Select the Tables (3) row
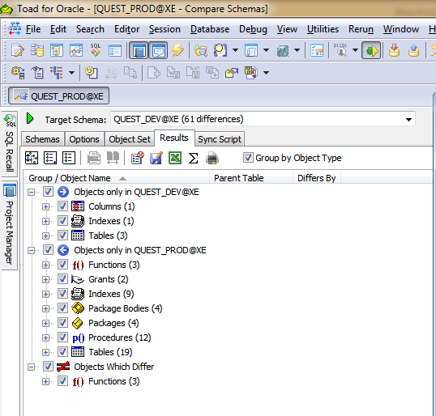436x416 pixels. [108, 236]
